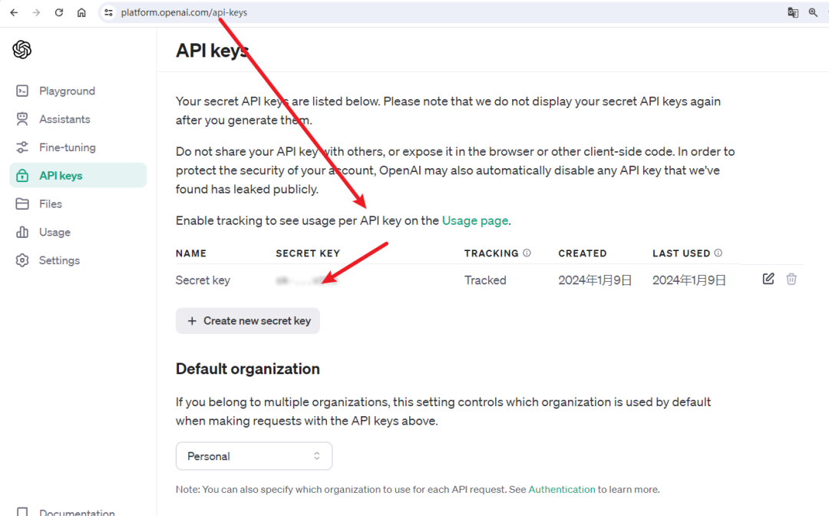Viewport: 829px width, 516px height.
Task: Open site information icon in address bar
Action: (108, 12)
